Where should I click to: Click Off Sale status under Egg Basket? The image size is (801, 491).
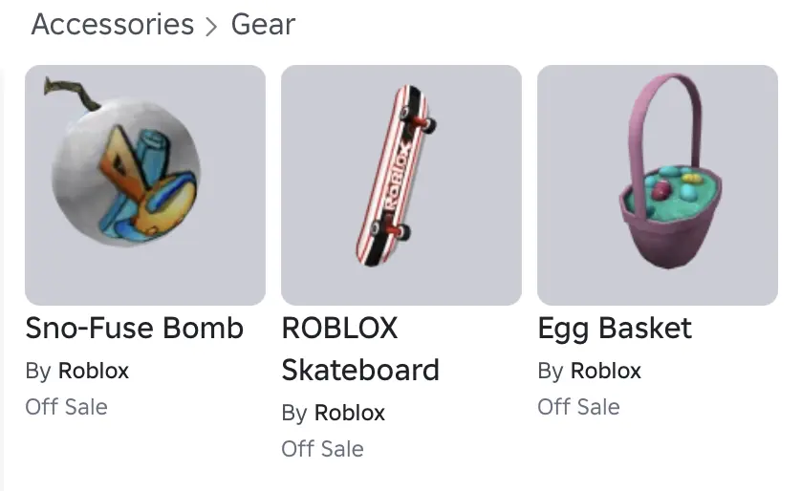pos(579,407)
